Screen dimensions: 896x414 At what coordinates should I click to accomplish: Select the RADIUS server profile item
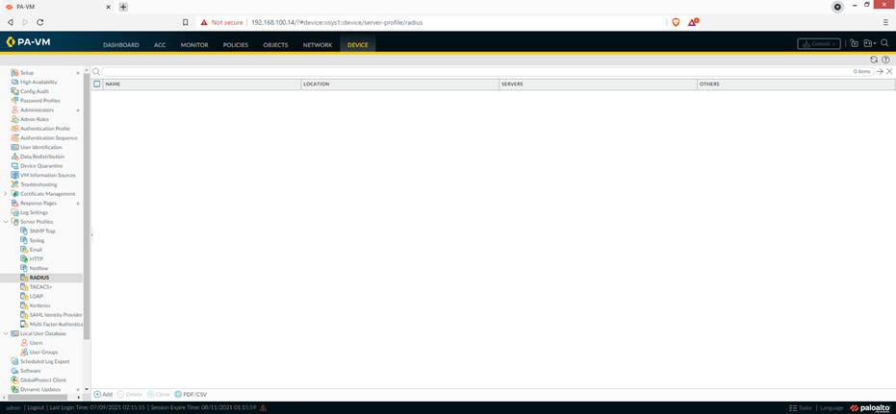click(41, 278)
